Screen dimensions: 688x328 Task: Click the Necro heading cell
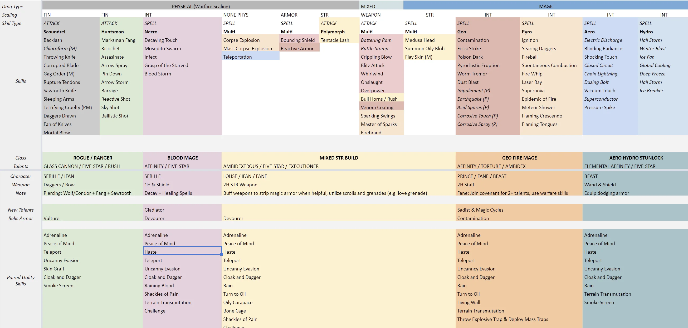pos(182,32)
